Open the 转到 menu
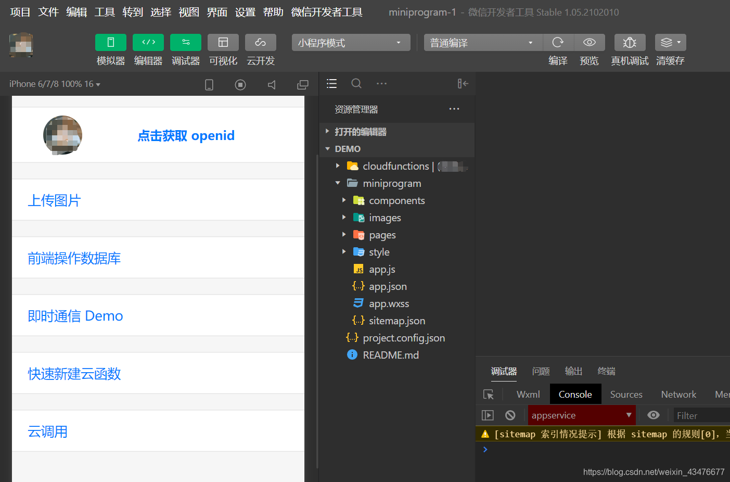Viewport: 730px width, 482px height. (x=133, y=12)
